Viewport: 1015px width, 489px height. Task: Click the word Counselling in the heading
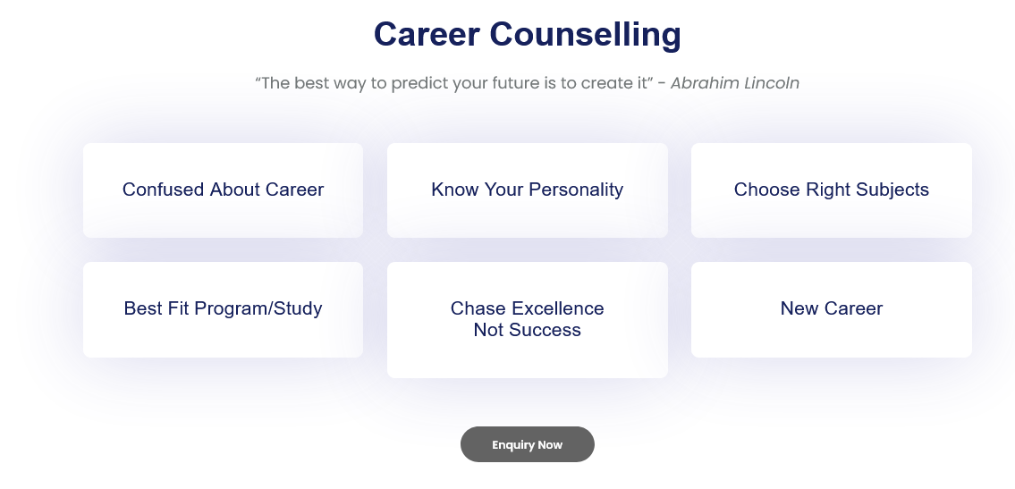[x=585, y=35]
